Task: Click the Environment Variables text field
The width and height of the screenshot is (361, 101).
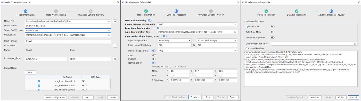Action: coord(314,44)
